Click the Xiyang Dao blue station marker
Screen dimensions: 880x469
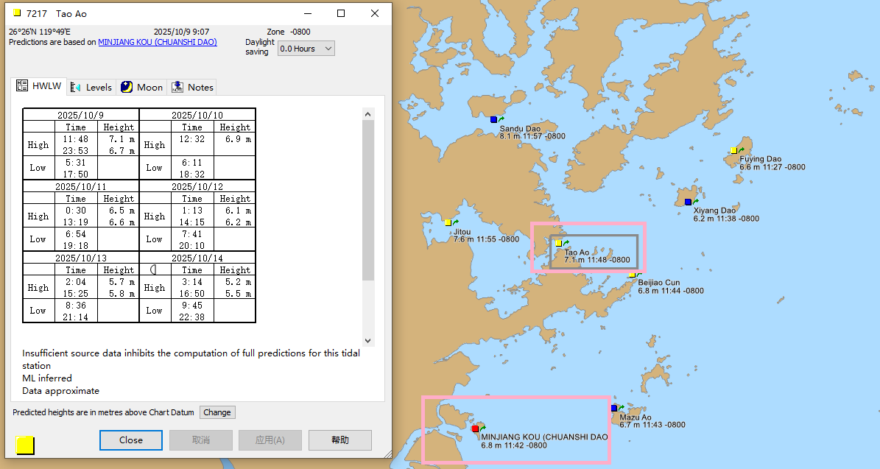click(688, 202)
